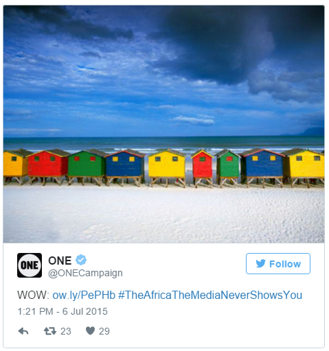Click the blue verified badge beside ONE

tap(81, 260)
